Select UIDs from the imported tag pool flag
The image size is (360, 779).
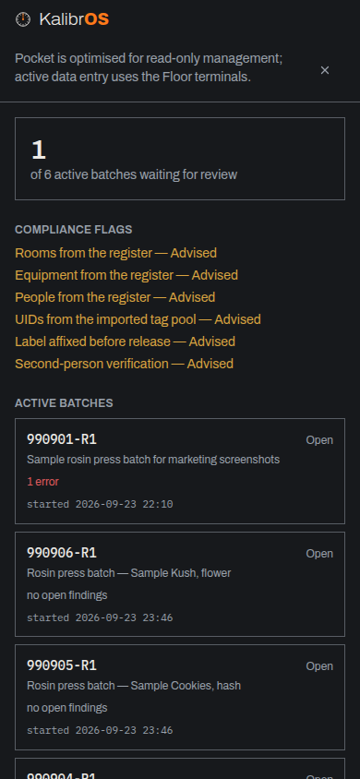138,319
